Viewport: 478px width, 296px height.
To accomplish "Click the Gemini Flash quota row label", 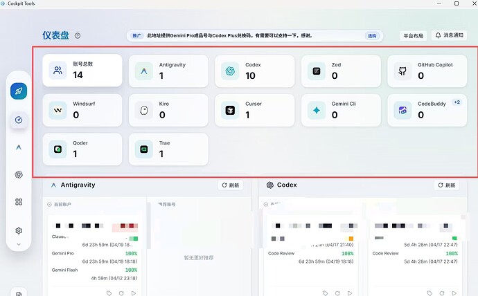I will (64, 270).
